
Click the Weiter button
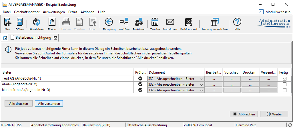click(x=274, y=114)
